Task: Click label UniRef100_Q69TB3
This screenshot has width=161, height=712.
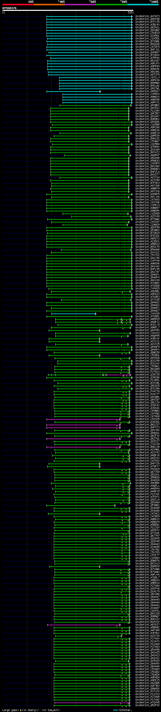Action: (x=147, y=331)
